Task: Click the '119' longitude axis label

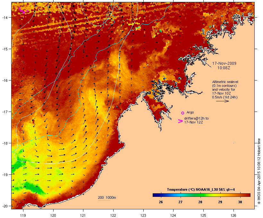Action: (x=23, y=215)
